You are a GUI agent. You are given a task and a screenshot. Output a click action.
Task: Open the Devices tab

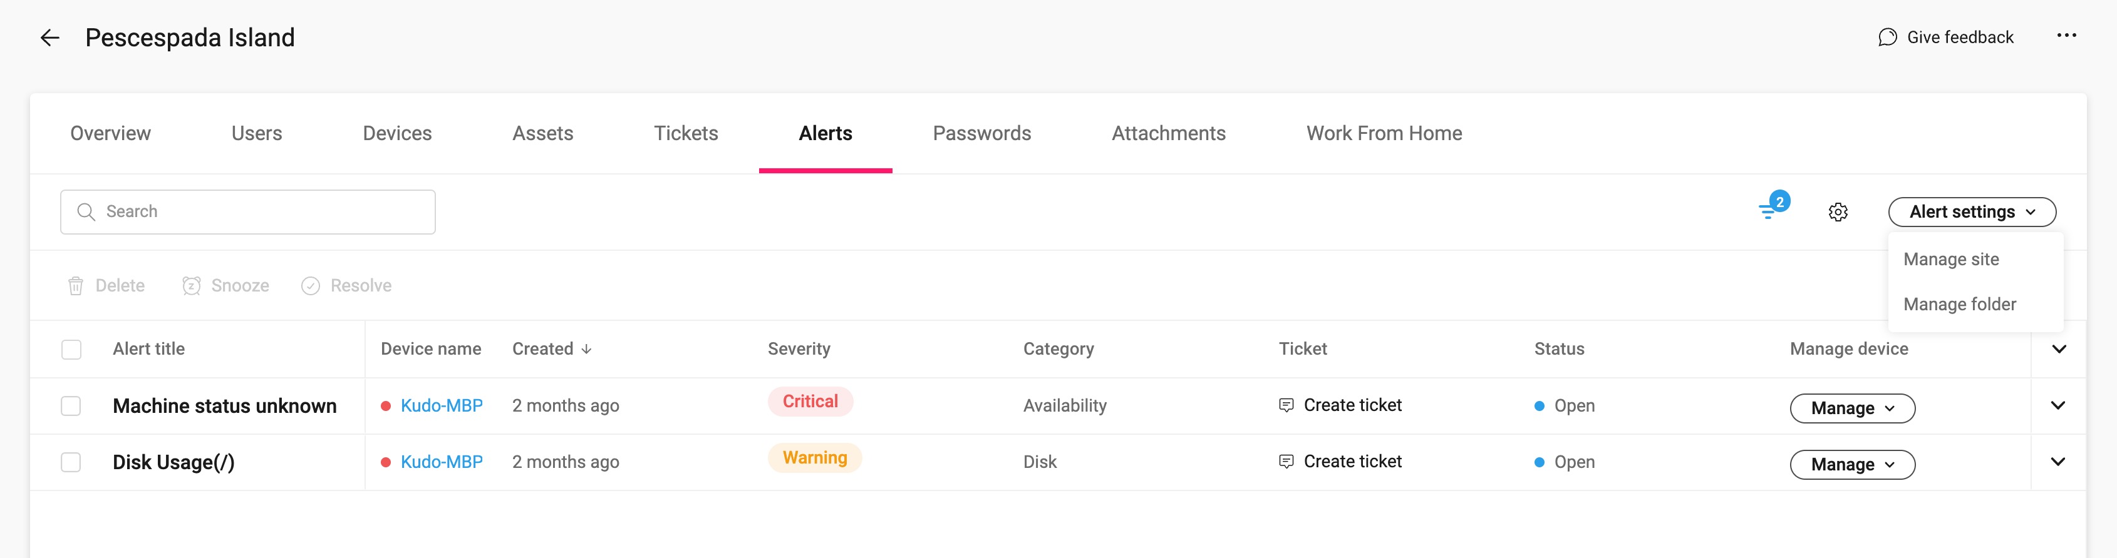[397, 133]
